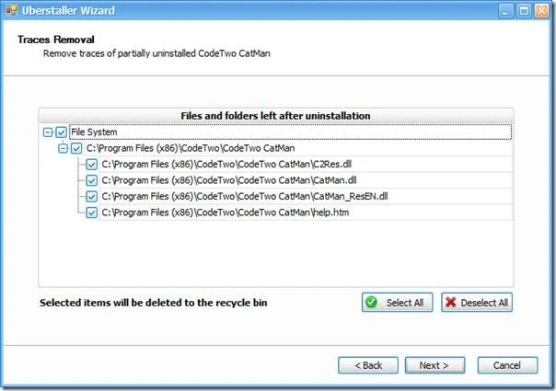The width and height of the screenshot is (556, 391).
Task: Select the help.htm path entry
Action: [x=226, y=213]
